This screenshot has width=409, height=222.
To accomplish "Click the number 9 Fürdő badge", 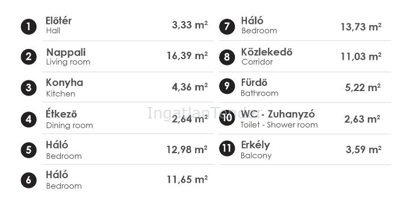I will 227,86.
